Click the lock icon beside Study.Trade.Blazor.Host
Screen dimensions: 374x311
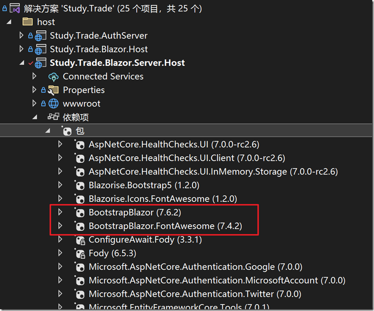[x=30, y=49]
